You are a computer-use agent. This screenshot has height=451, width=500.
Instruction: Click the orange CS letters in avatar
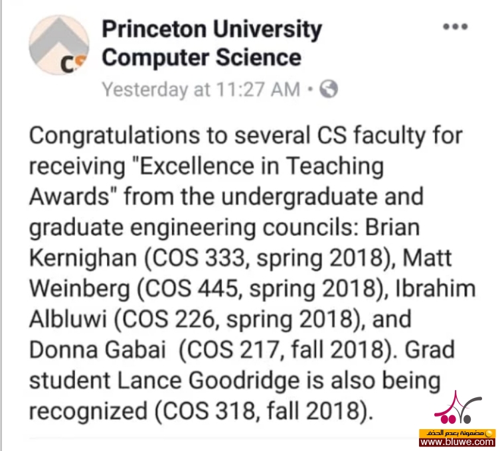[74, 64]
